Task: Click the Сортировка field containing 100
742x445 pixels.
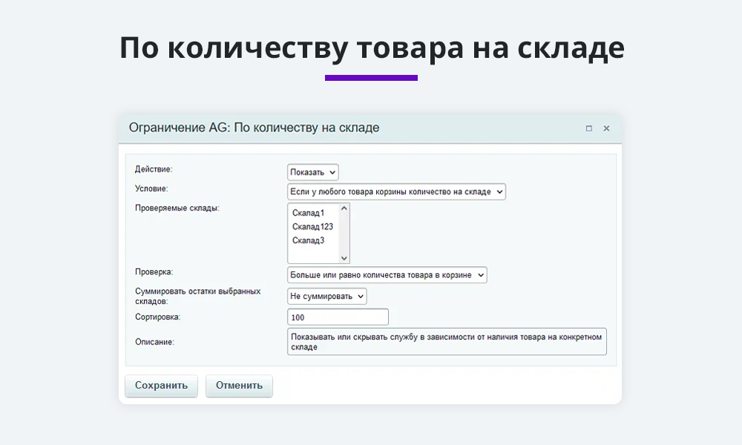Action: [338, 316]
